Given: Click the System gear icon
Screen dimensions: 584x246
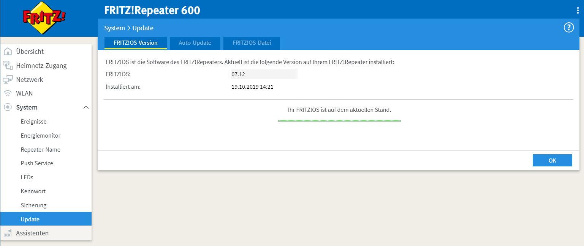Looking at the screenshot, I should click(x=8, y=107).
